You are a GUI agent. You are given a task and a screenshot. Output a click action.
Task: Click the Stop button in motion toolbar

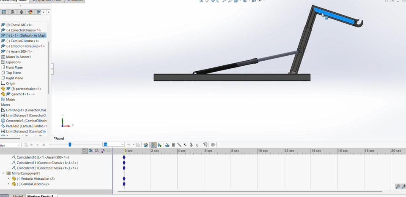tap(44, 145)
